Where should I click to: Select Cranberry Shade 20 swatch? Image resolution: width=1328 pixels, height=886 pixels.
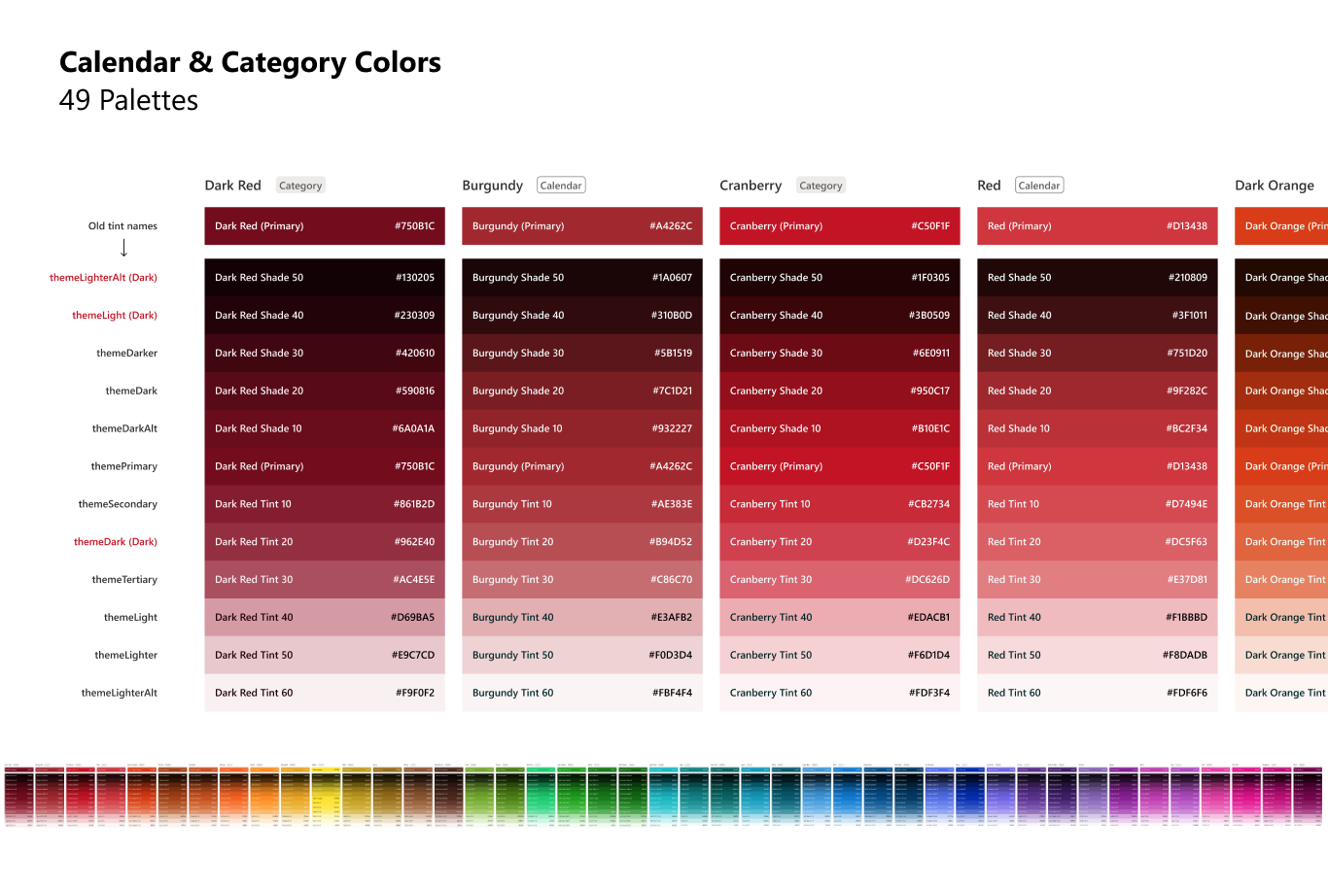pyautogui.click(x=840, y=391)
